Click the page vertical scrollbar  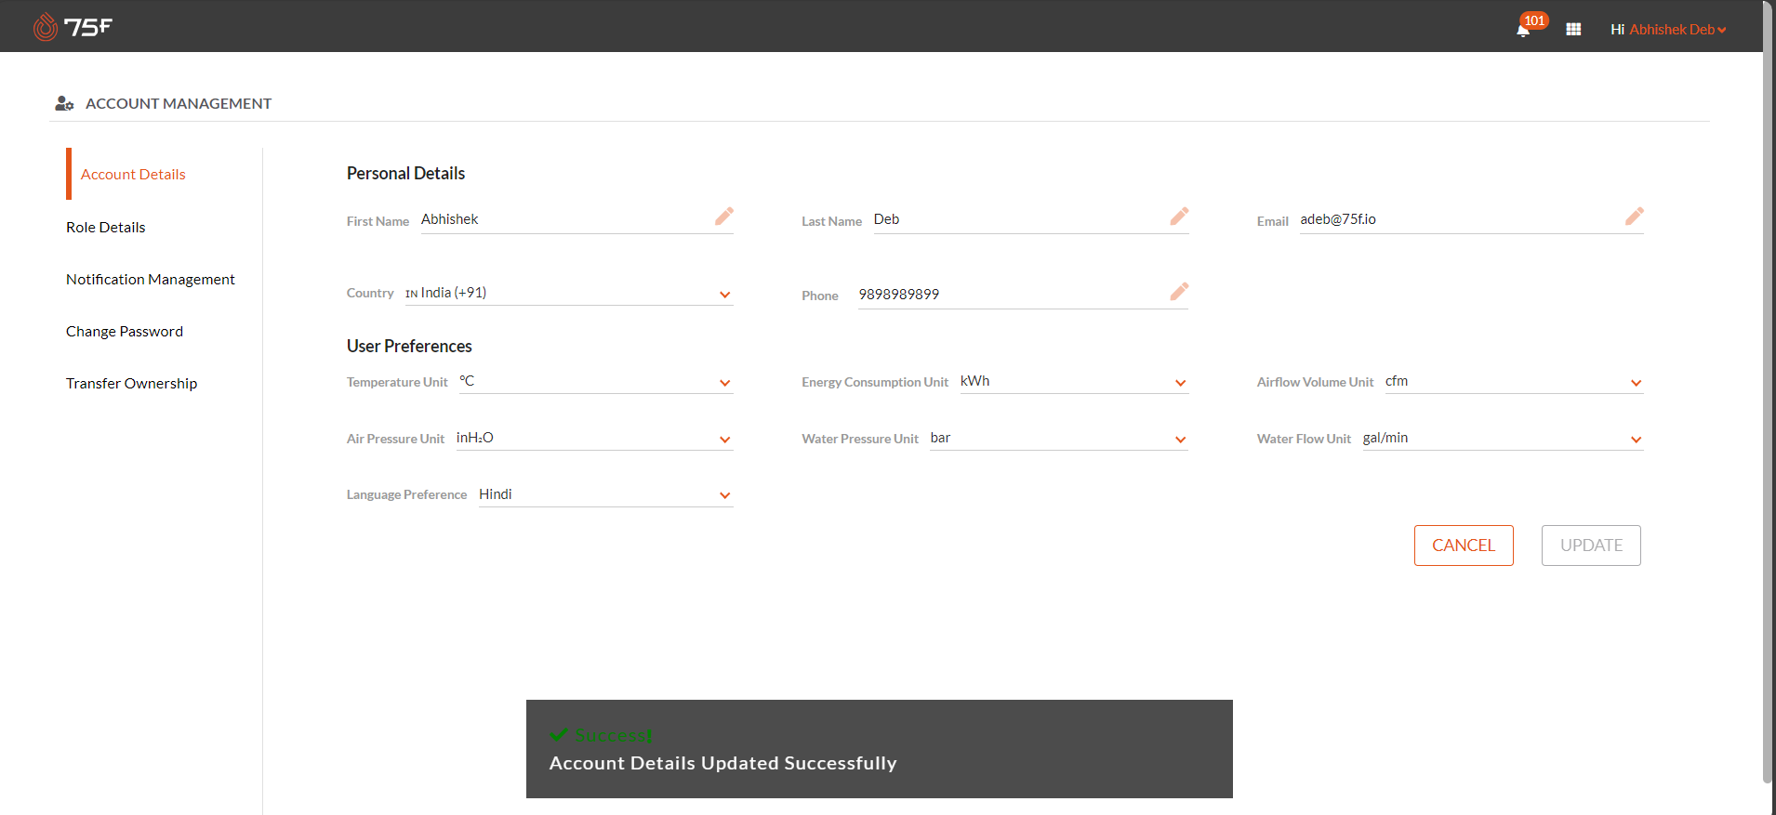pyautogui.click(x=1768, y=390)
